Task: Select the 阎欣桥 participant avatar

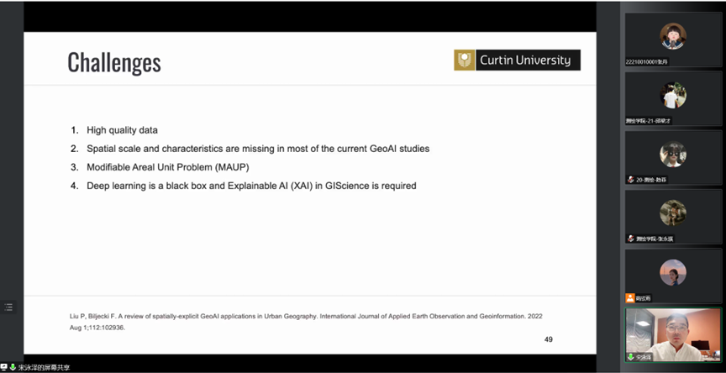Action: 672,272
